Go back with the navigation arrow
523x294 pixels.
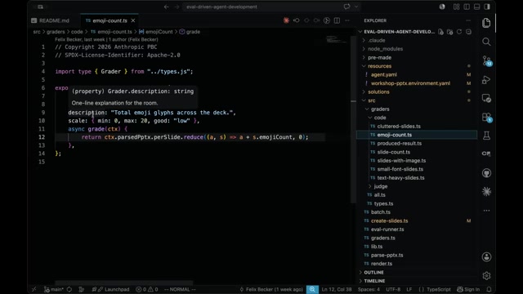(166, 7)
